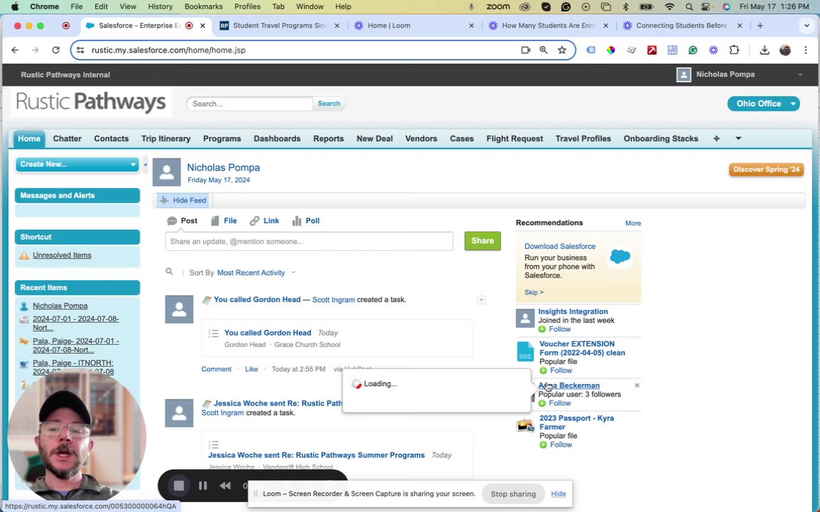Image resolution: width=820 pixels, height=512 pixels.
Task: Like the Gordon Head post
Action: point(251,369)
